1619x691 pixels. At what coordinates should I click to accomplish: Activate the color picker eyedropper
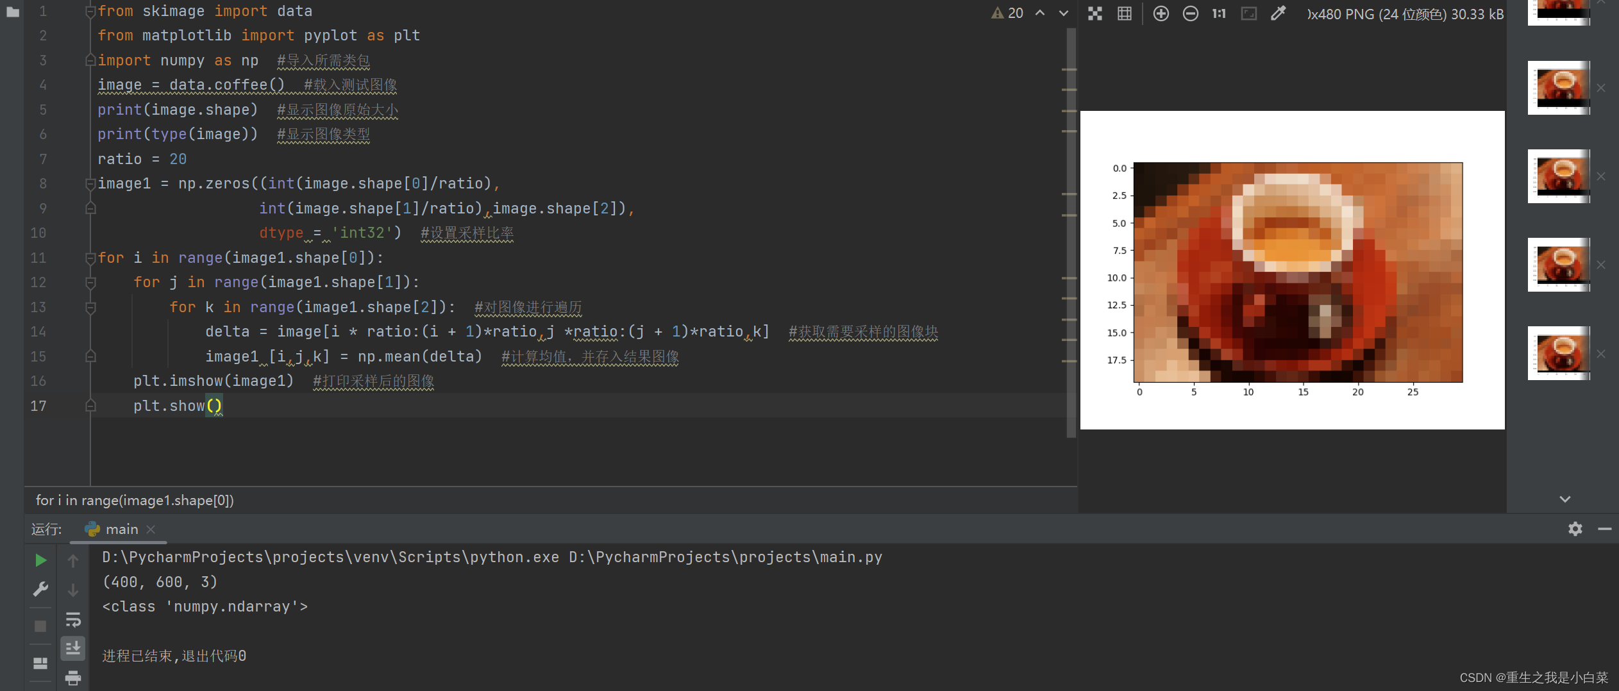click(x=1278, y=13)
